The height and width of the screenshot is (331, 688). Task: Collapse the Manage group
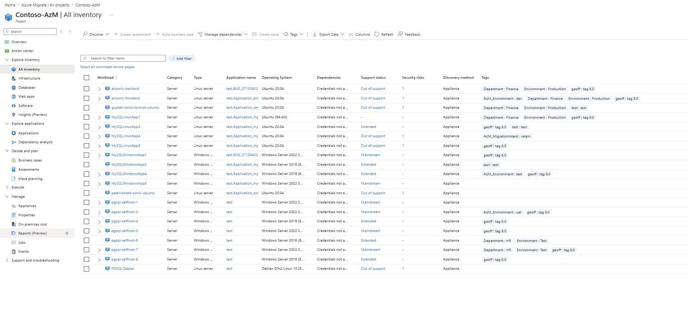click(x=7, y=197)
